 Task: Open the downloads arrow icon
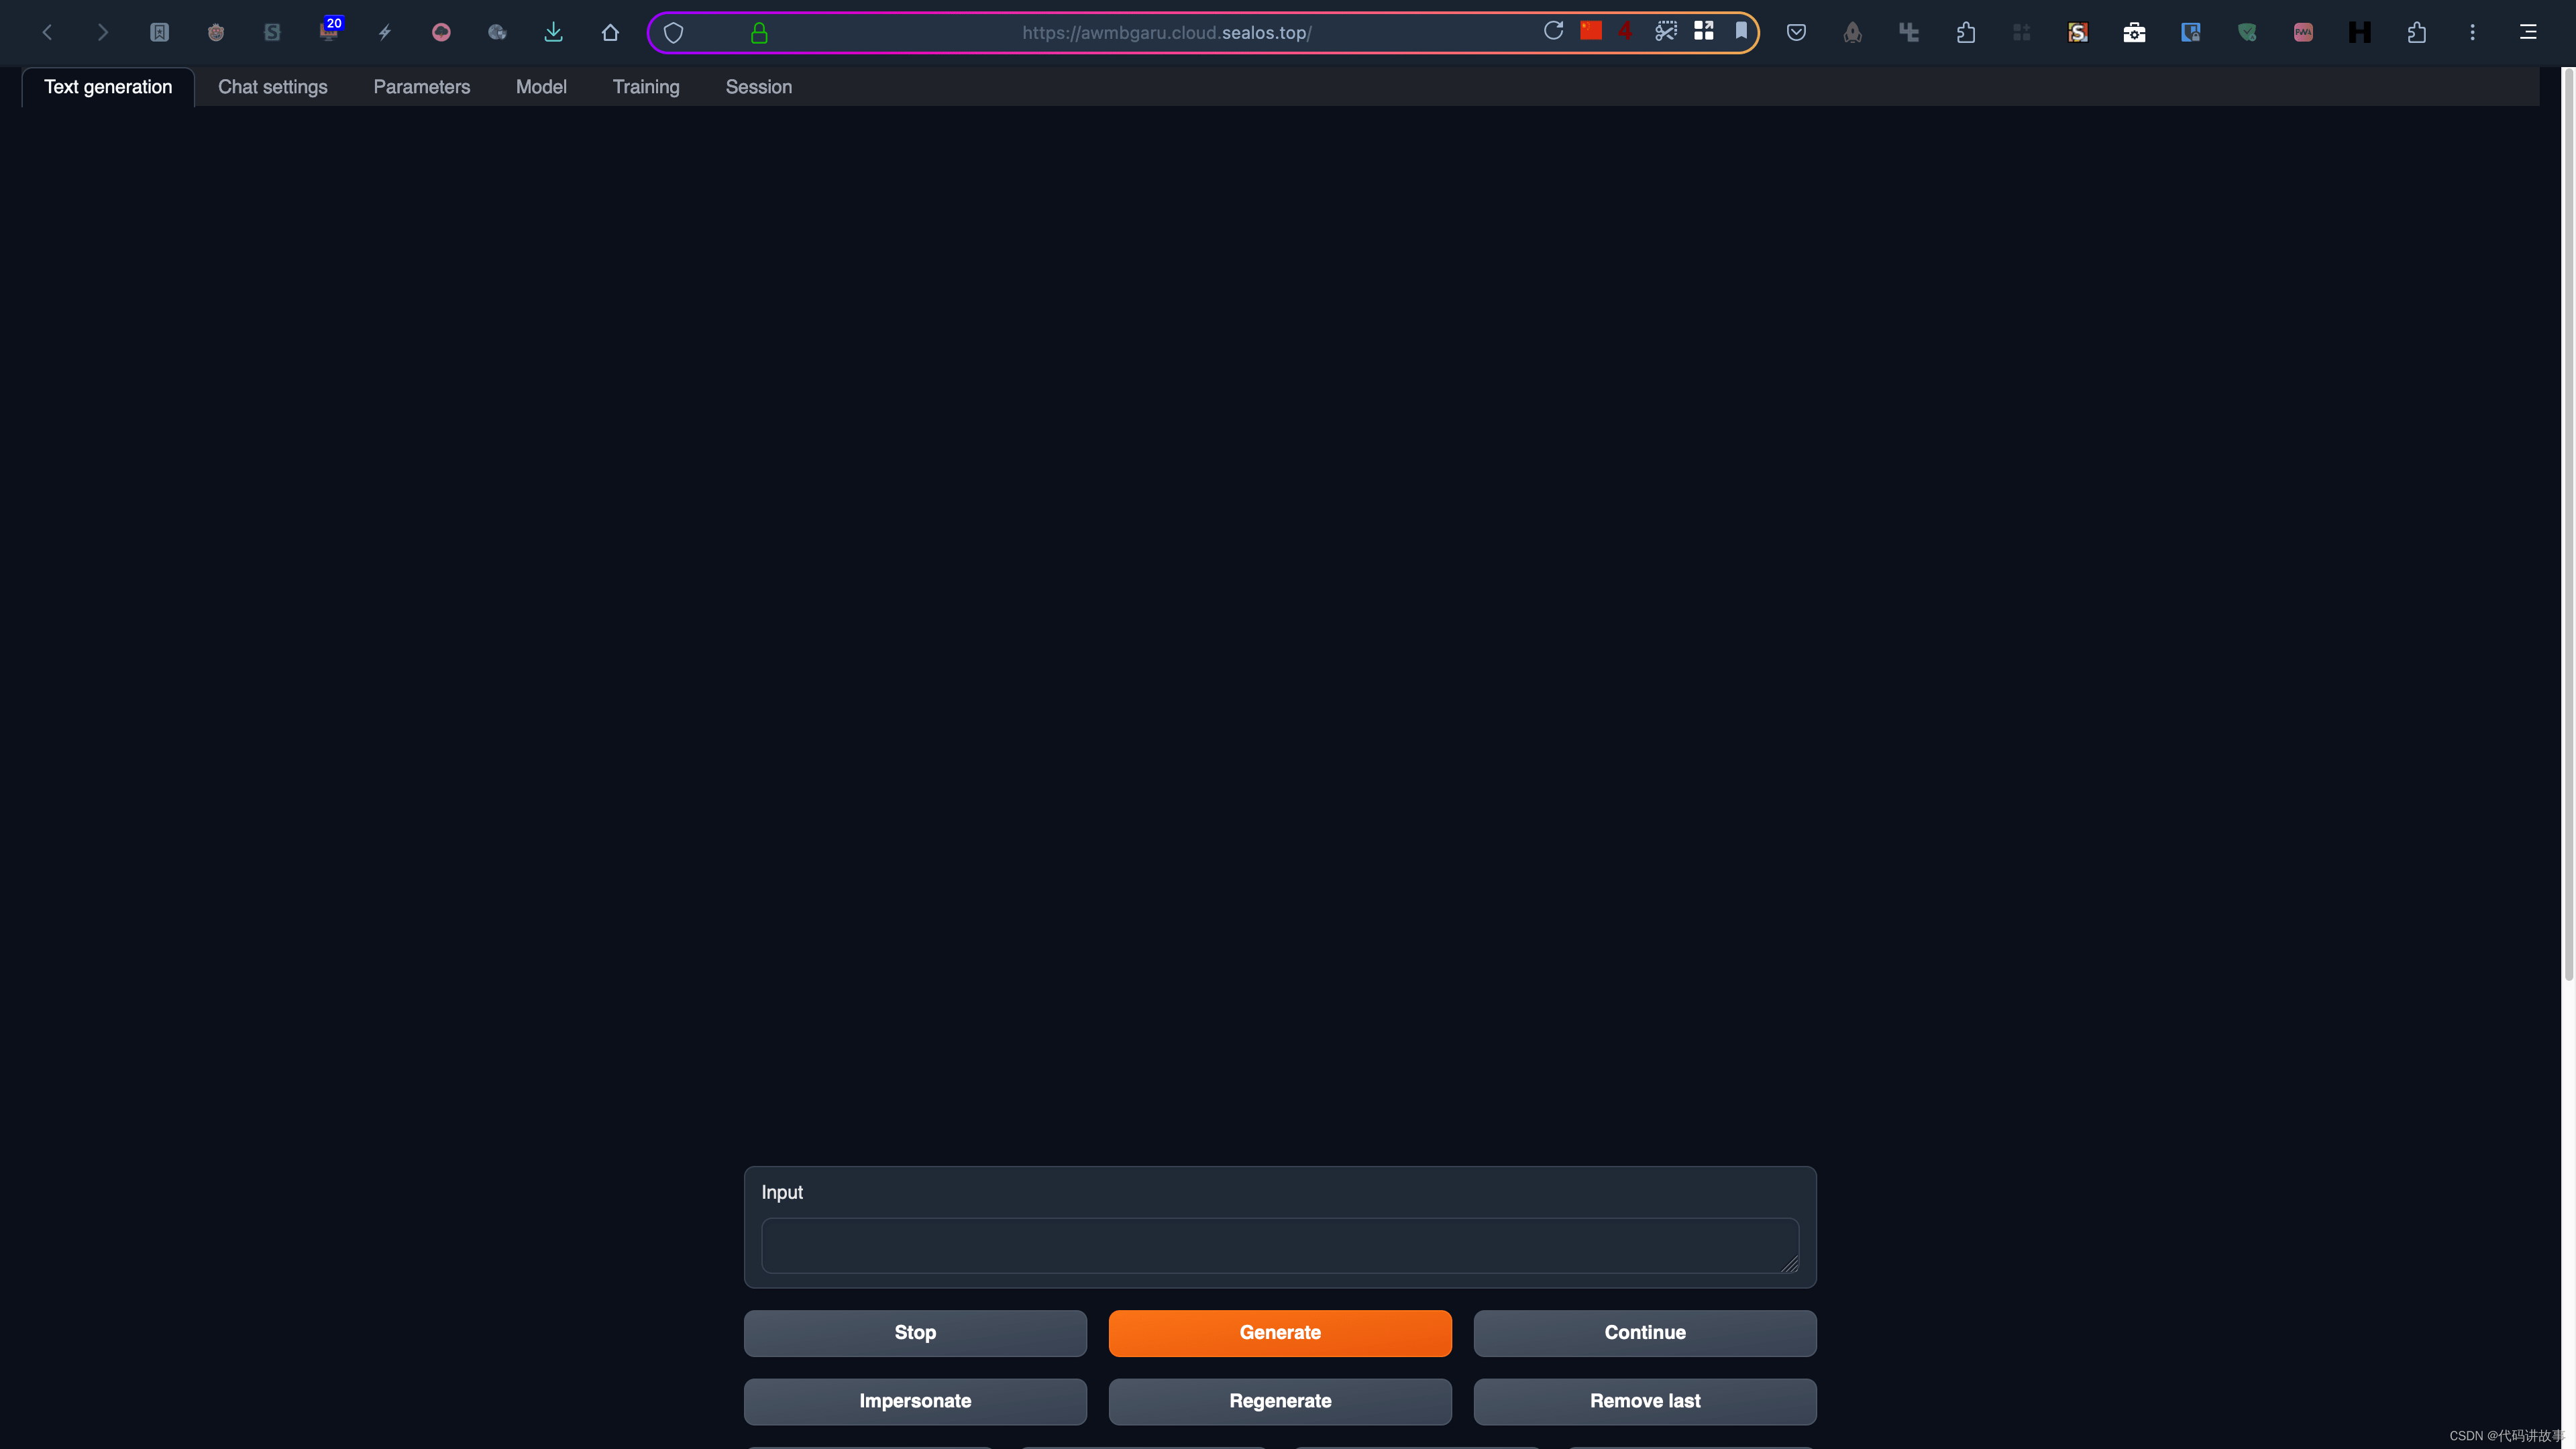coord(554,33)
